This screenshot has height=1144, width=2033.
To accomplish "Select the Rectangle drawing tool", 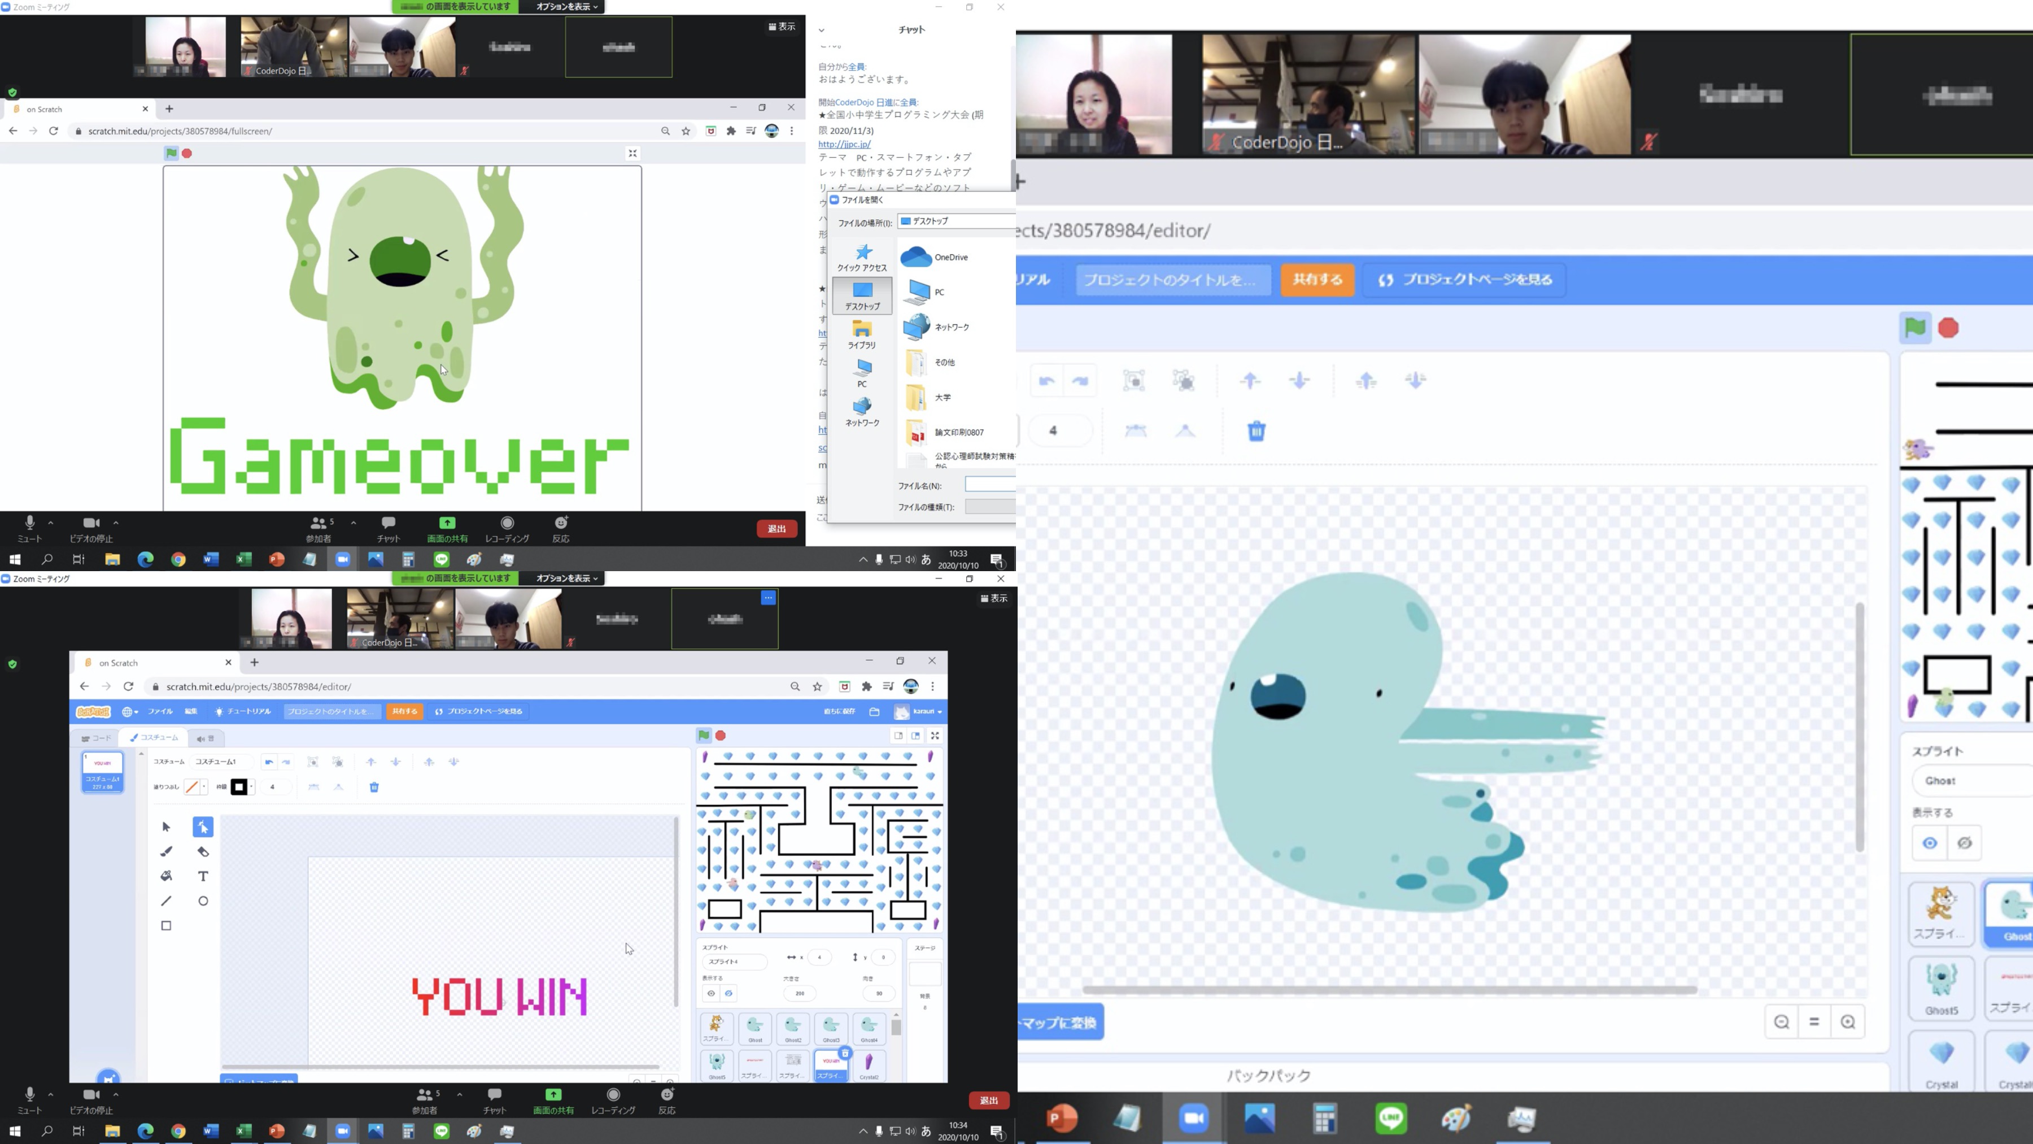I will coord(165,925).
